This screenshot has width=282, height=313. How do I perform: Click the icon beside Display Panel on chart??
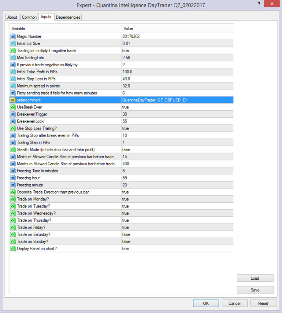point(13,249)
